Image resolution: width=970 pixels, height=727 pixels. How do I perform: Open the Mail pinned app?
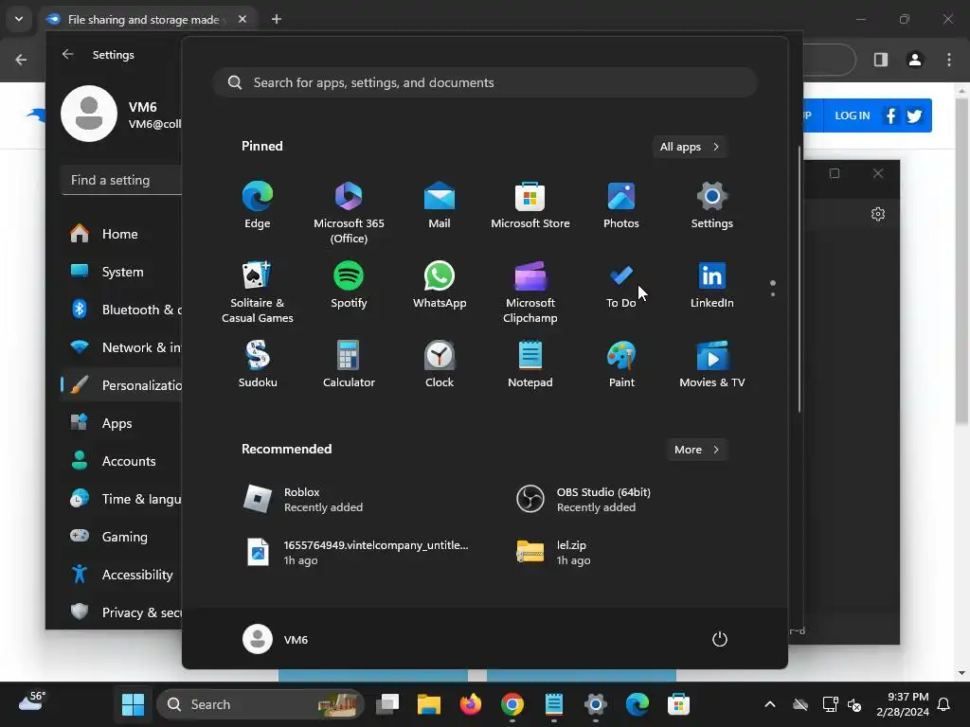click(440, 205)
